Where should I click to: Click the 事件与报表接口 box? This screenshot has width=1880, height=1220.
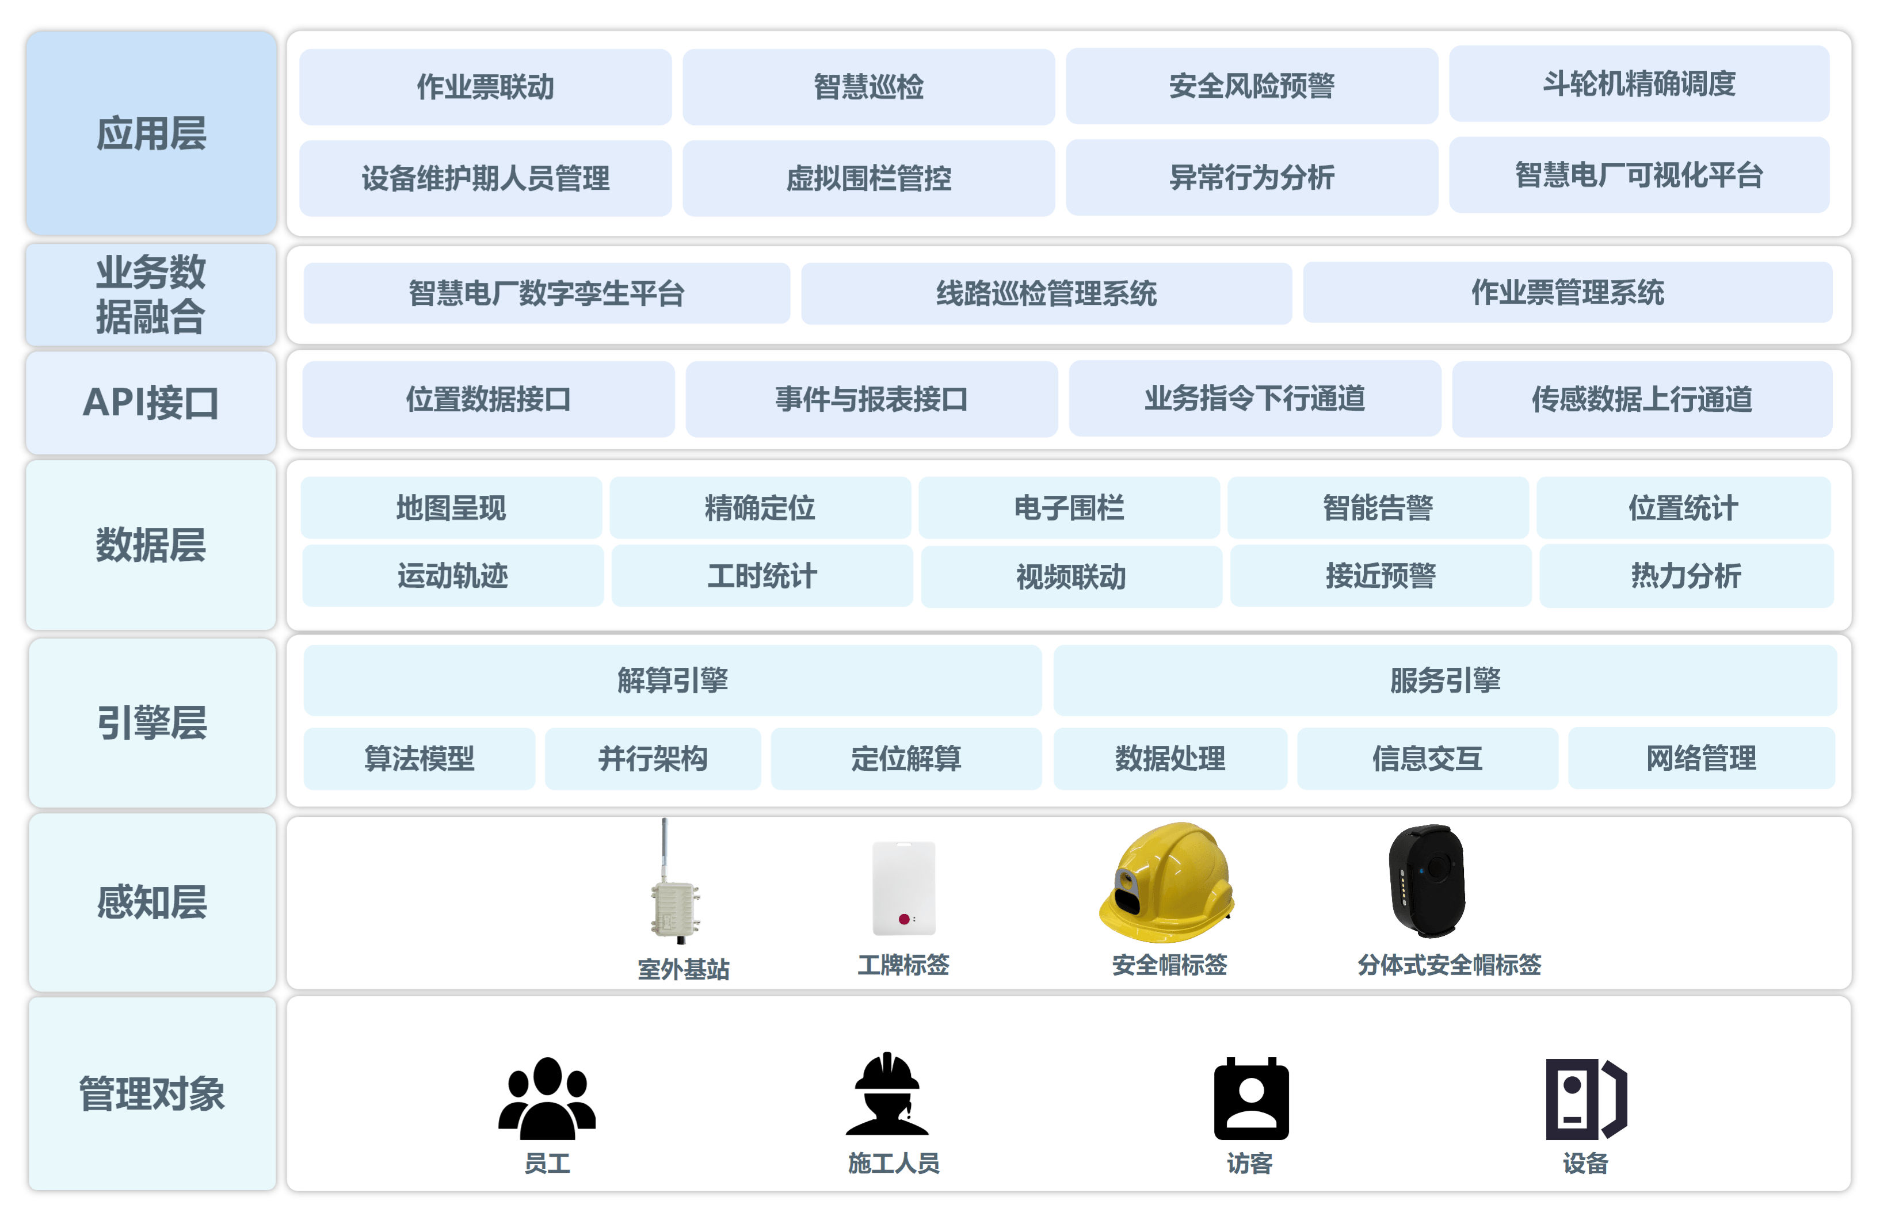[x=871, y=400]
